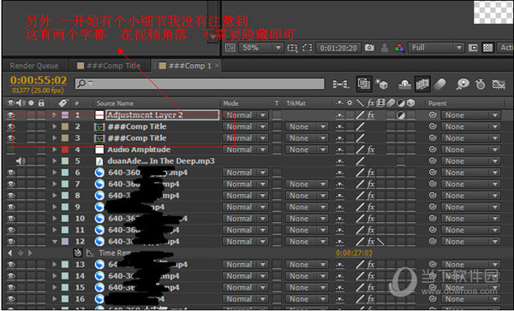Screen dimensions: 514x311
Task: Click the Time Remap stopwatch icon
Action: [x=78, y=253]
